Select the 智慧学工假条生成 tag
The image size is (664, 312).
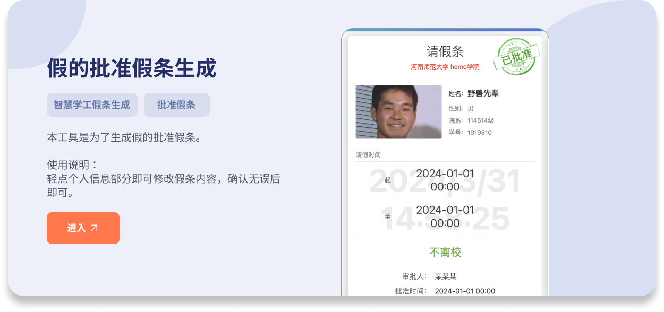coord(92,105)
